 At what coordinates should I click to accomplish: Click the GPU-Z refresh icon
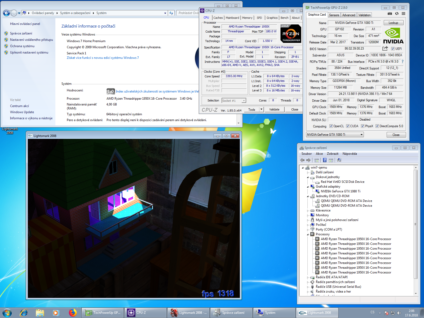coord(397,14)
